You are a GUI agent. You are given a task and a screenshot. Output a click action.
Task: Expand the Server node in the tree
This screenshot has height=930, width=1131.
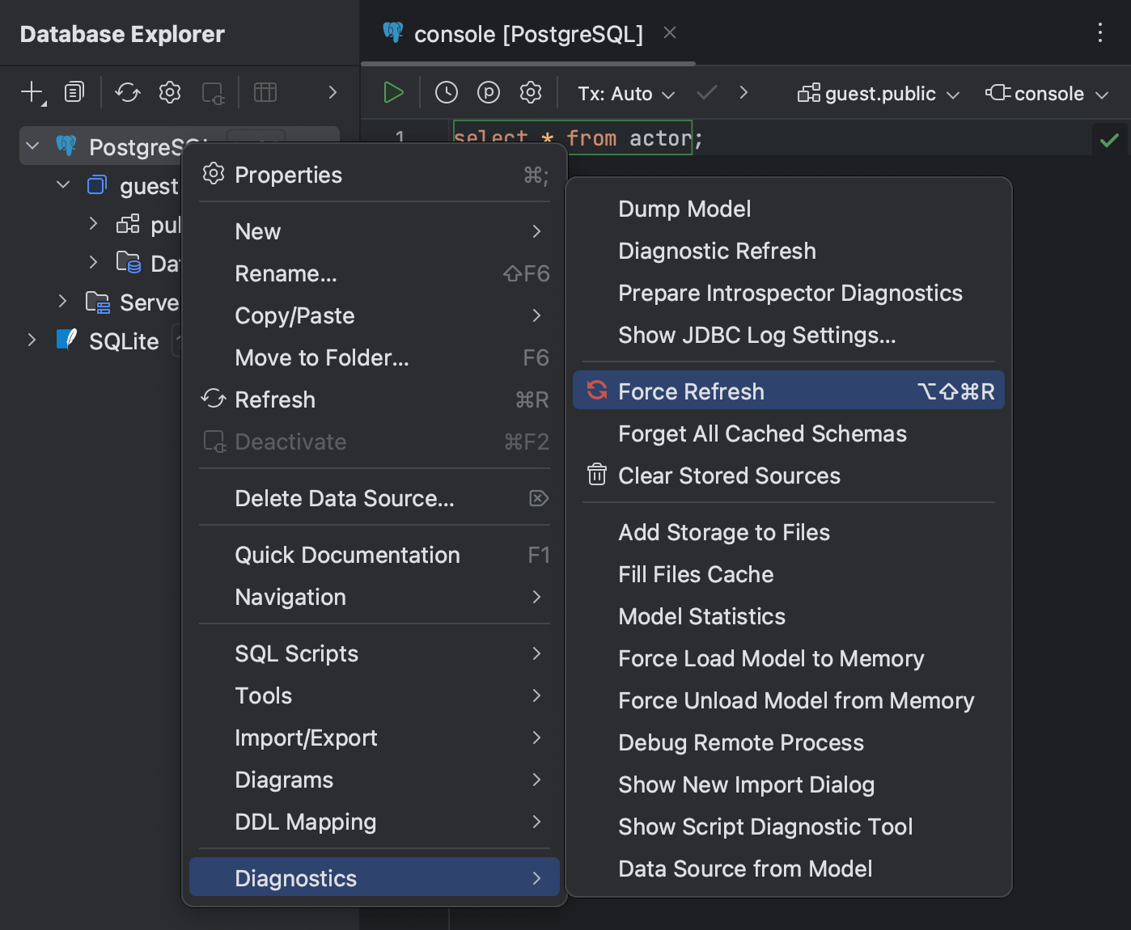63,301
